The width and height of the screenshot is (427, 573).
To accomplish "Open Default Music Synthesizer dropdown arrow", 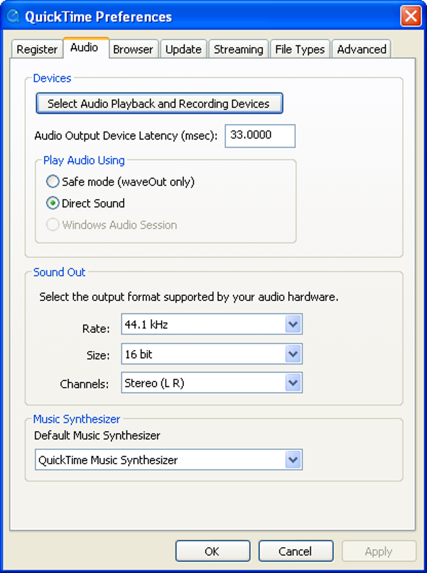I will tap(293, 460).
